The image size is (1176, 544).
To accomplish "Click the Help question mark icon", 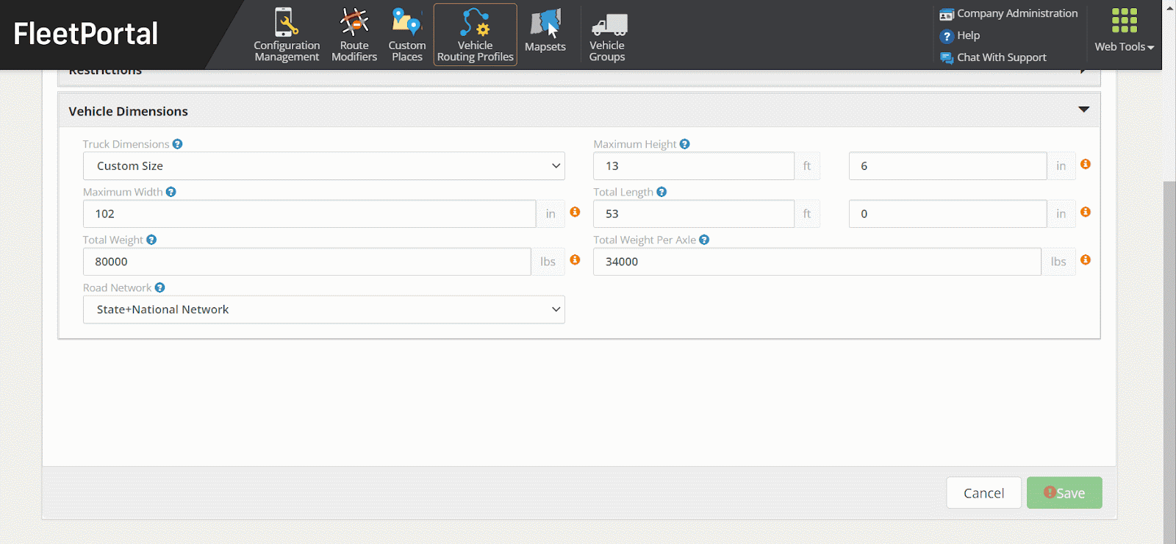I will (x=947, y=36).
